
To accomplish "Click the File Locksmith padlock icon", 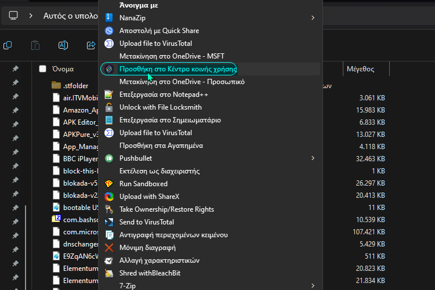I will (x=109, y=107).
